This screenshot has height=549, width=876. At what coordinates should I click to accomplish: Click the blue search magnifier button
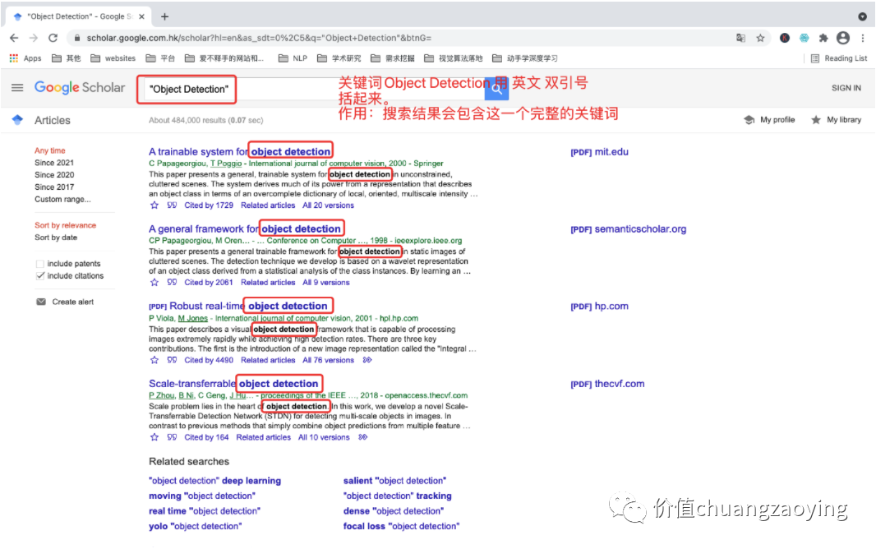tap(496, 89)
